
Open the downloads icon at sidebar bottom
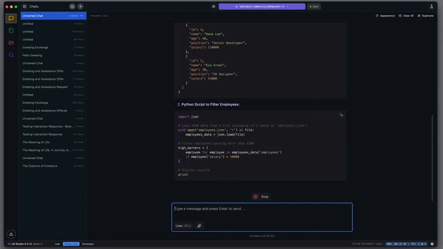coord(11,234)
